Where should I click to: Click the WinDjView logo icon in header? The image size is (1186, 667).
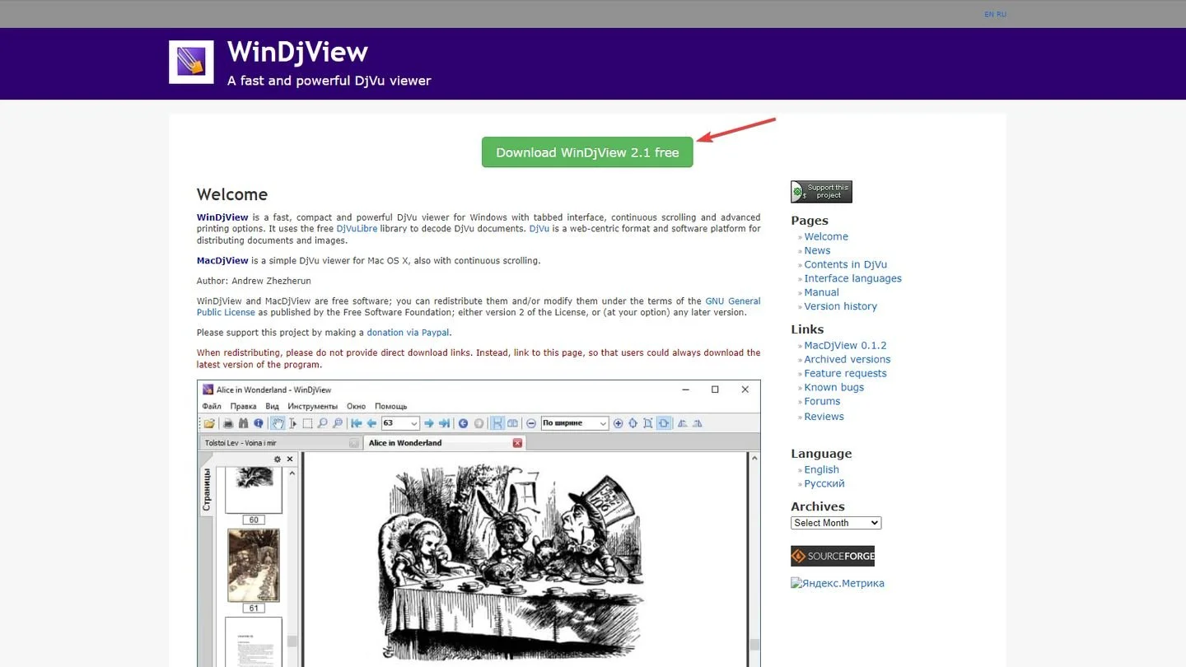tap(191, 62)
